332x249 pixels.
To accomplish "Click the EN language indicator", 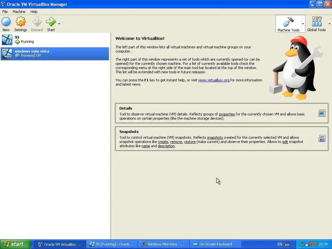I will point(280,244).
